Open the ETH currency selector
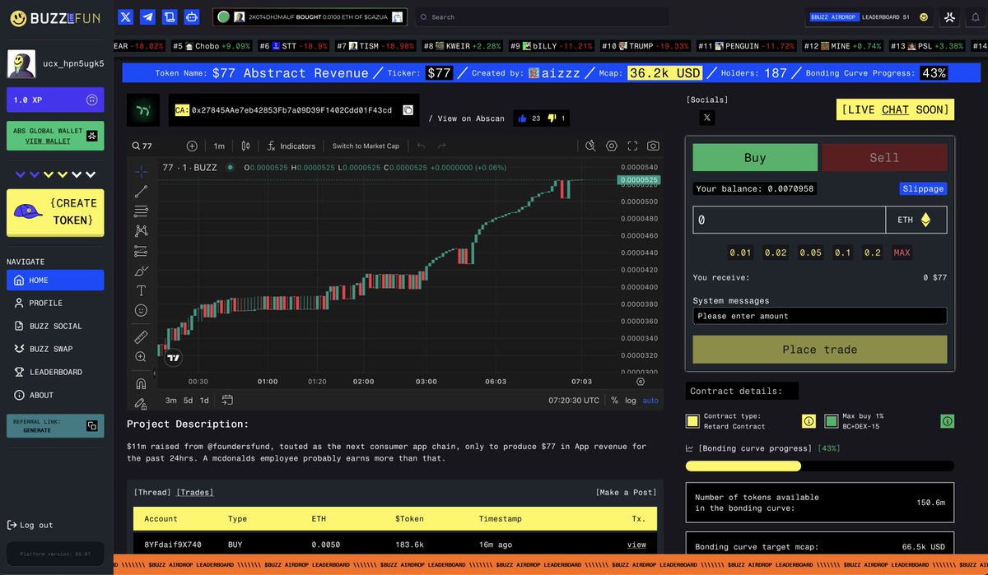988x575 pixels. (916, 220)
